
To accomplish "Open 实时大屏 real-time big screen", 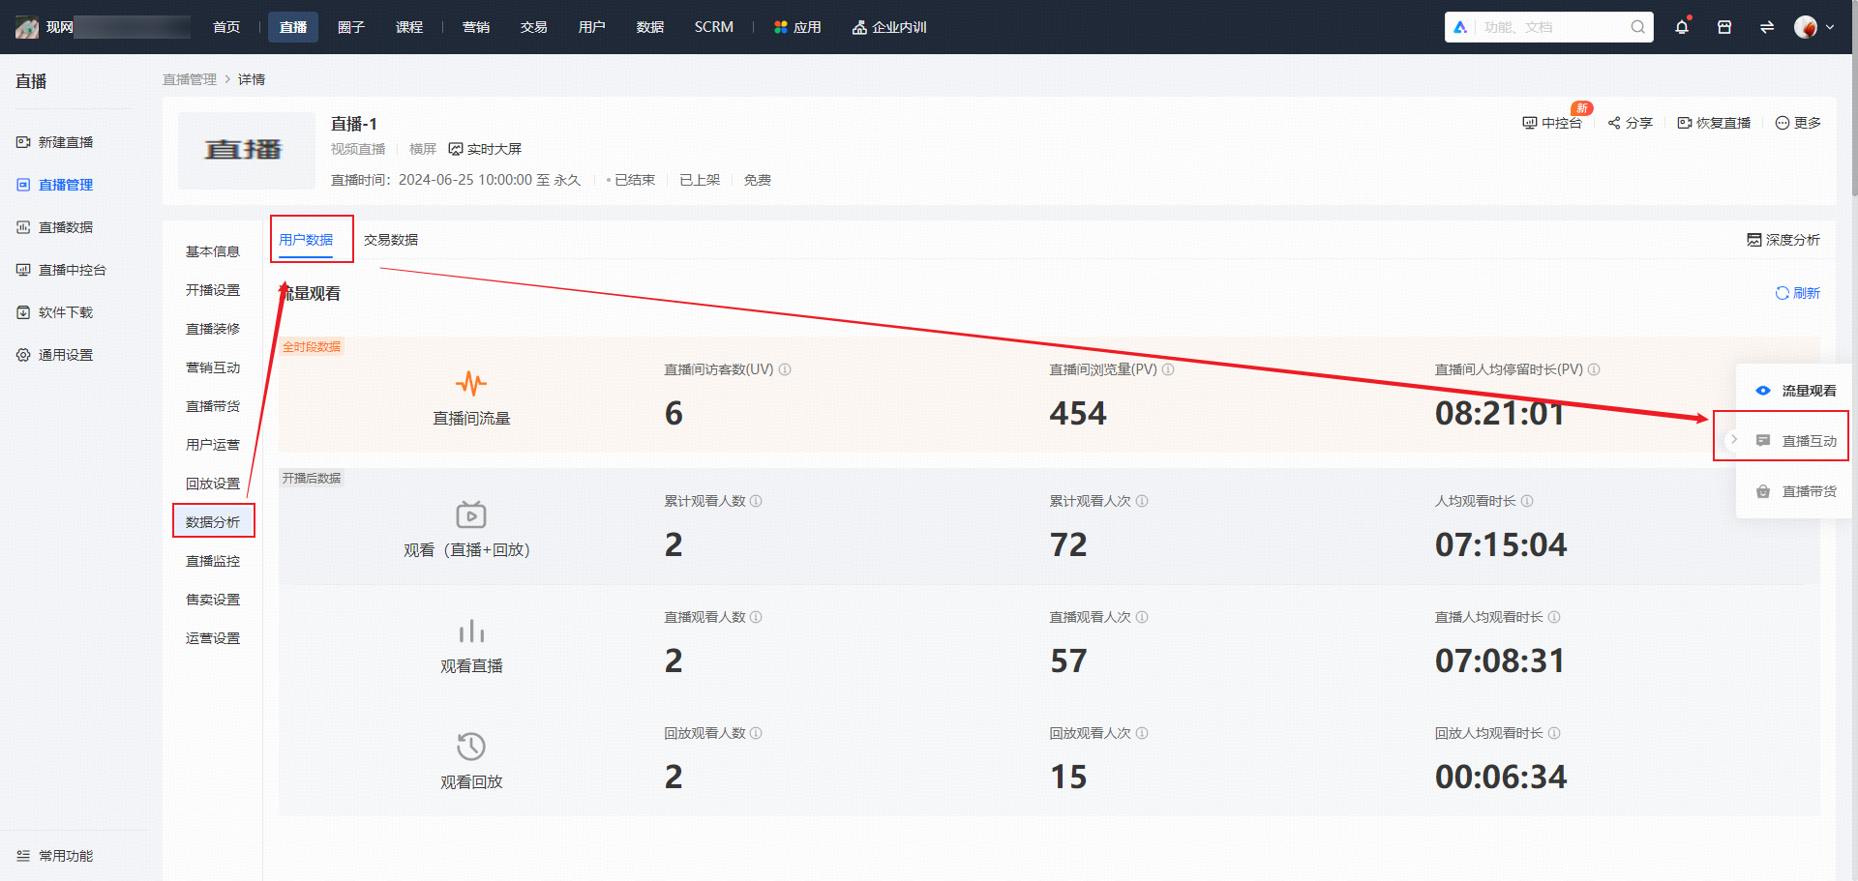I will [x=486, y=149].
